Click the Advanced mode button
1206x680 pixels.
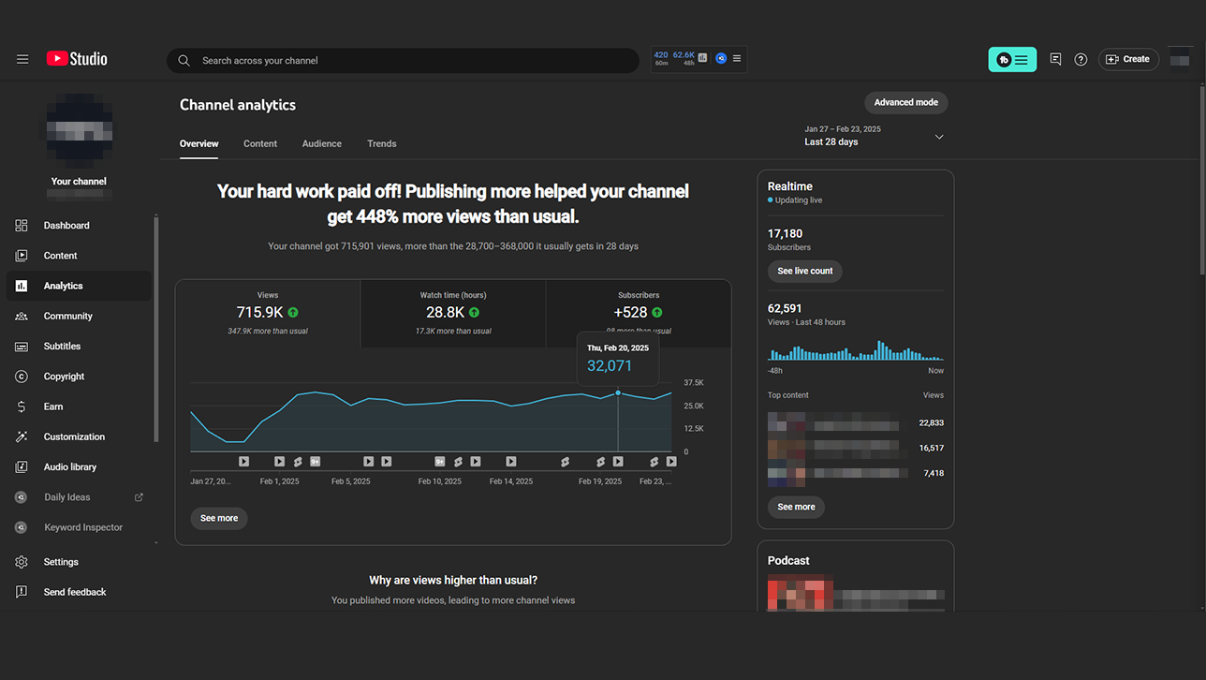[x=906, y=103]
